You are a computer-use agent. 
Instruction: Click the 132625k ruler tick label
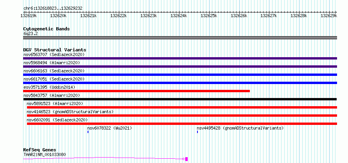pos(209,16)
